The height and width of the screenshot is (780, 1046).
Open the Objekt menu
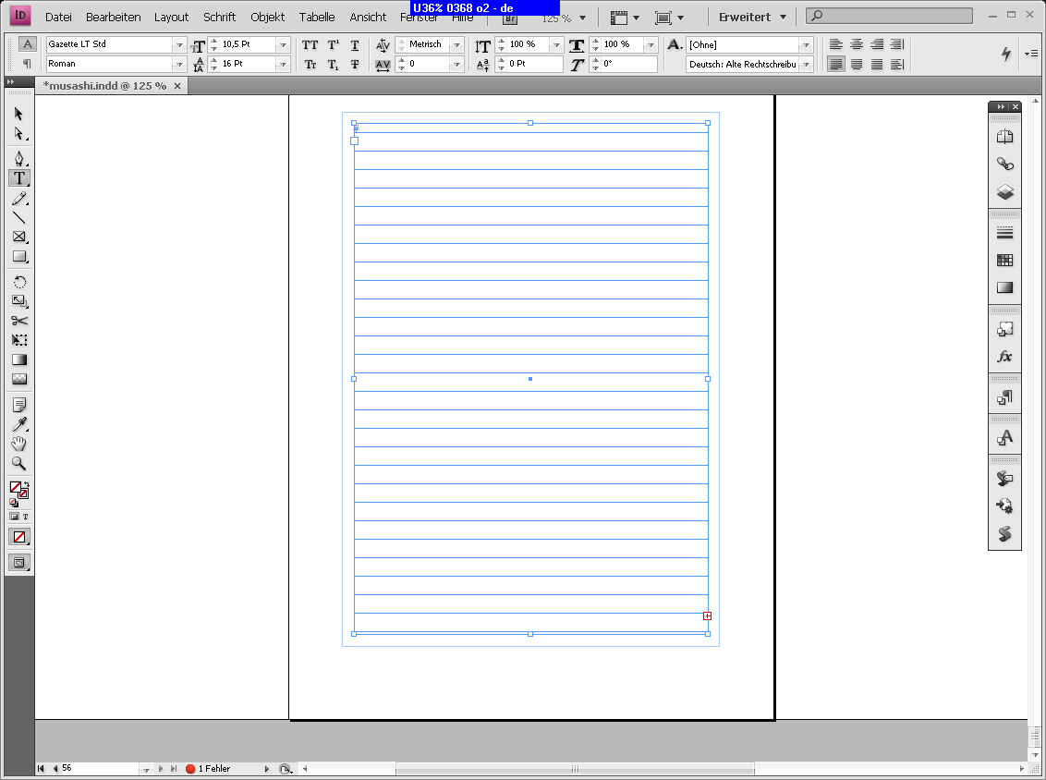click(267, 17)
